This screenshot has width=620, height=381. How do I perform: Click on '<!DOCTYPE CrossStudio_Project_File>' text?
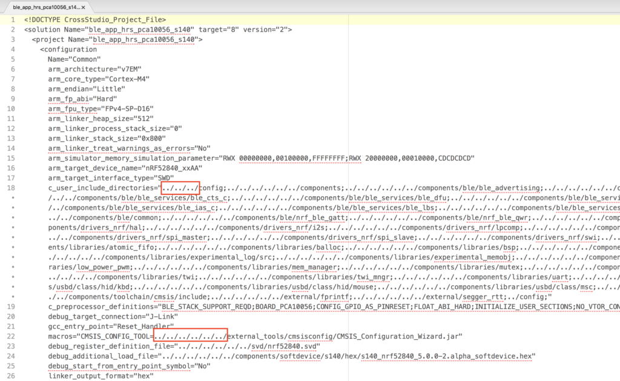click(95, 19)
